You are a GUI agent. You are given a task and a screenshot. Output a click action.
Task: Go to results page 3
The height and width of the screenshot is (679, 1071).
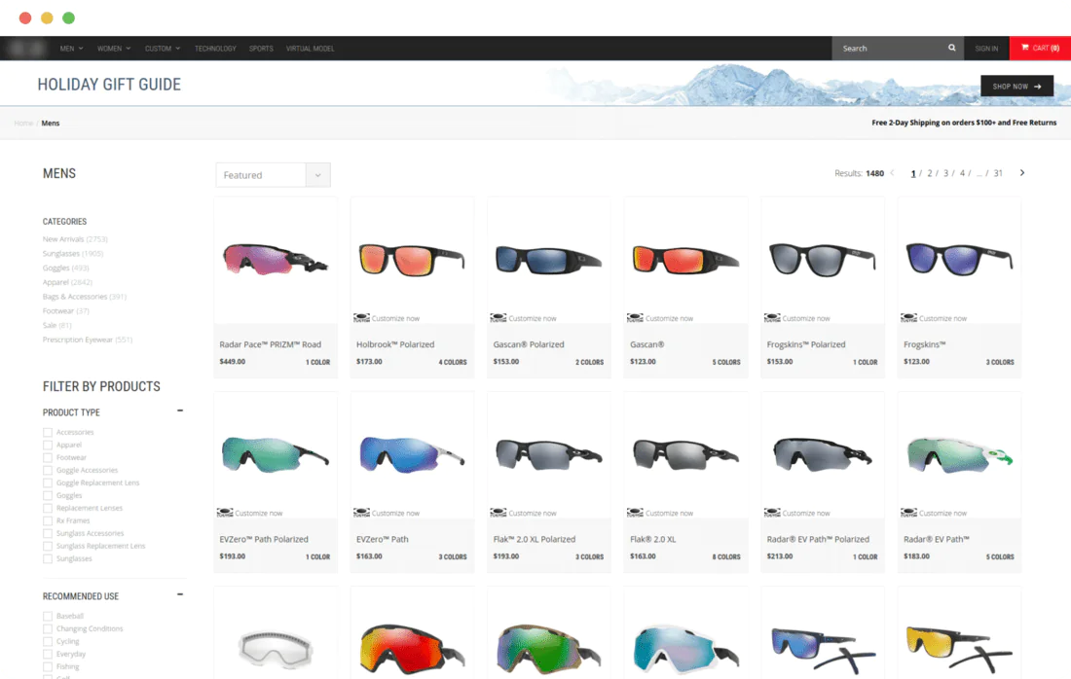946,173
